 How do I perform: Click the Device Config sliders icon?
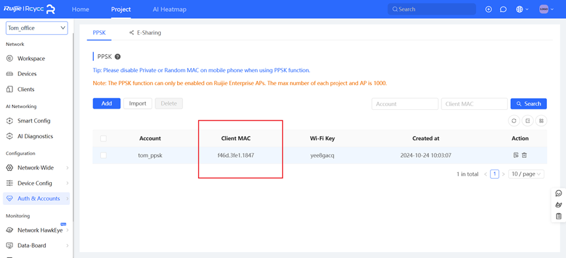[x=10, y=183]
